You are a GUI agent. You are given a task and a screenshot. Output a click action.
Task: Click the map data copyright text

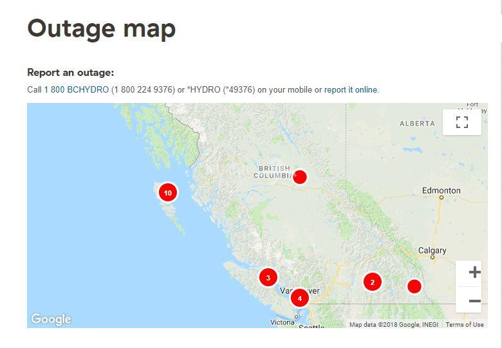tap(393, 324)
